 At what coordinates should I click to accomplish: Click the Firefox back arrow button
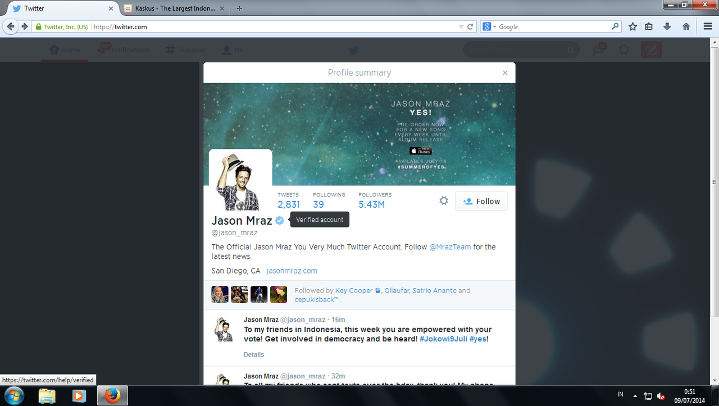click(11, 26)
